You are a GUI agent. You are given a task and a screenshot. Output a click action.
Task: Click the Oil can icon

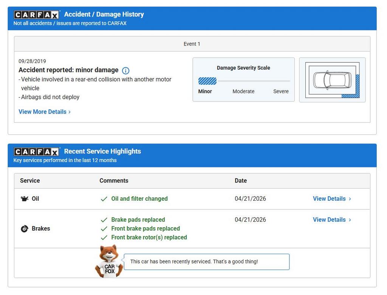[x=25, y=198]
